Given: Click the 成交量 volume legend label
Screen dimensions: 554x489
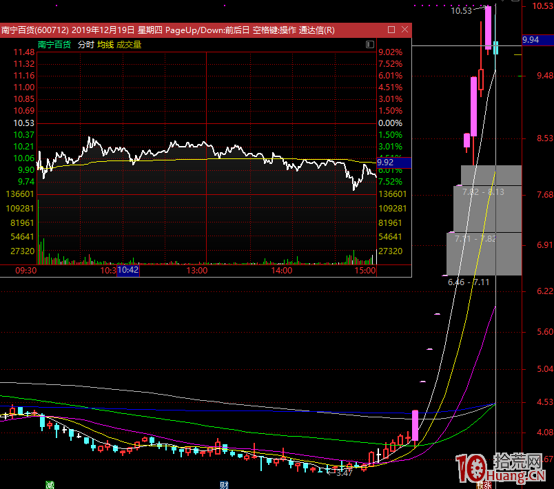Looking at the screenshot, I should click(129, 45).
